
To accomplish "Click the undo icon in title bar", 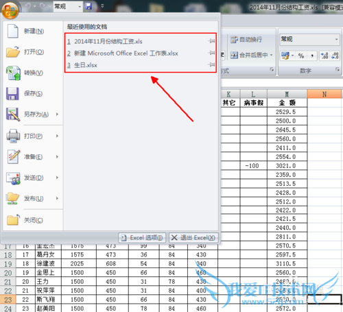I will 28,6.
